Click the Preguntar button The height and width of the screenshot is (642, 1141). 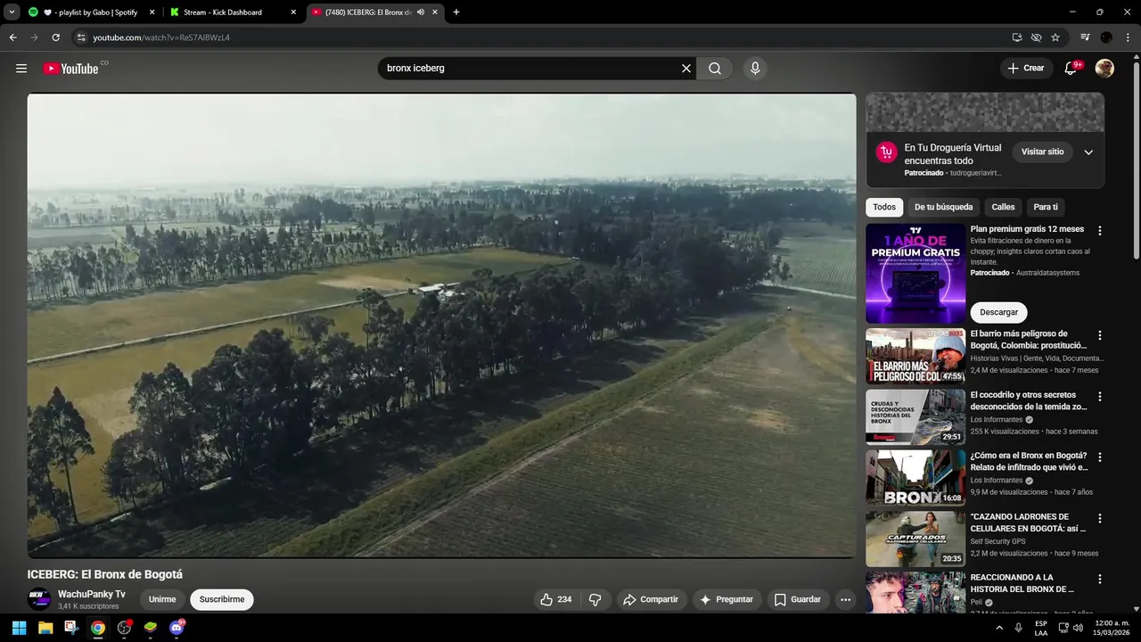click(726, 599)
